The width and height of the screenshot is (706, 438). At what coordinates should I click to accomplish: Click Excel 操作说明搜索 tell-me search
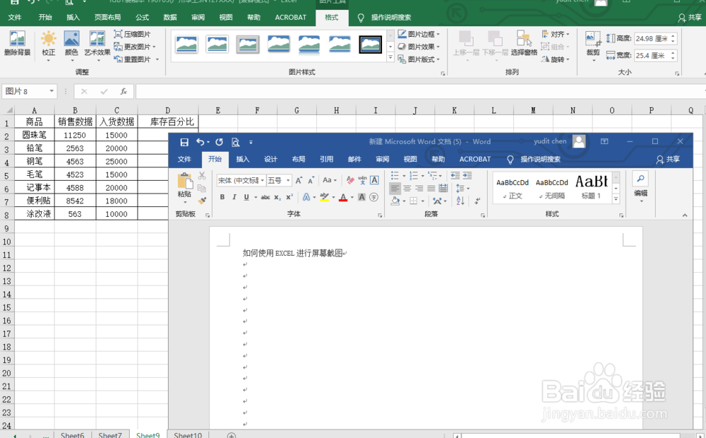pyautogui.click(x=384, y=18)
